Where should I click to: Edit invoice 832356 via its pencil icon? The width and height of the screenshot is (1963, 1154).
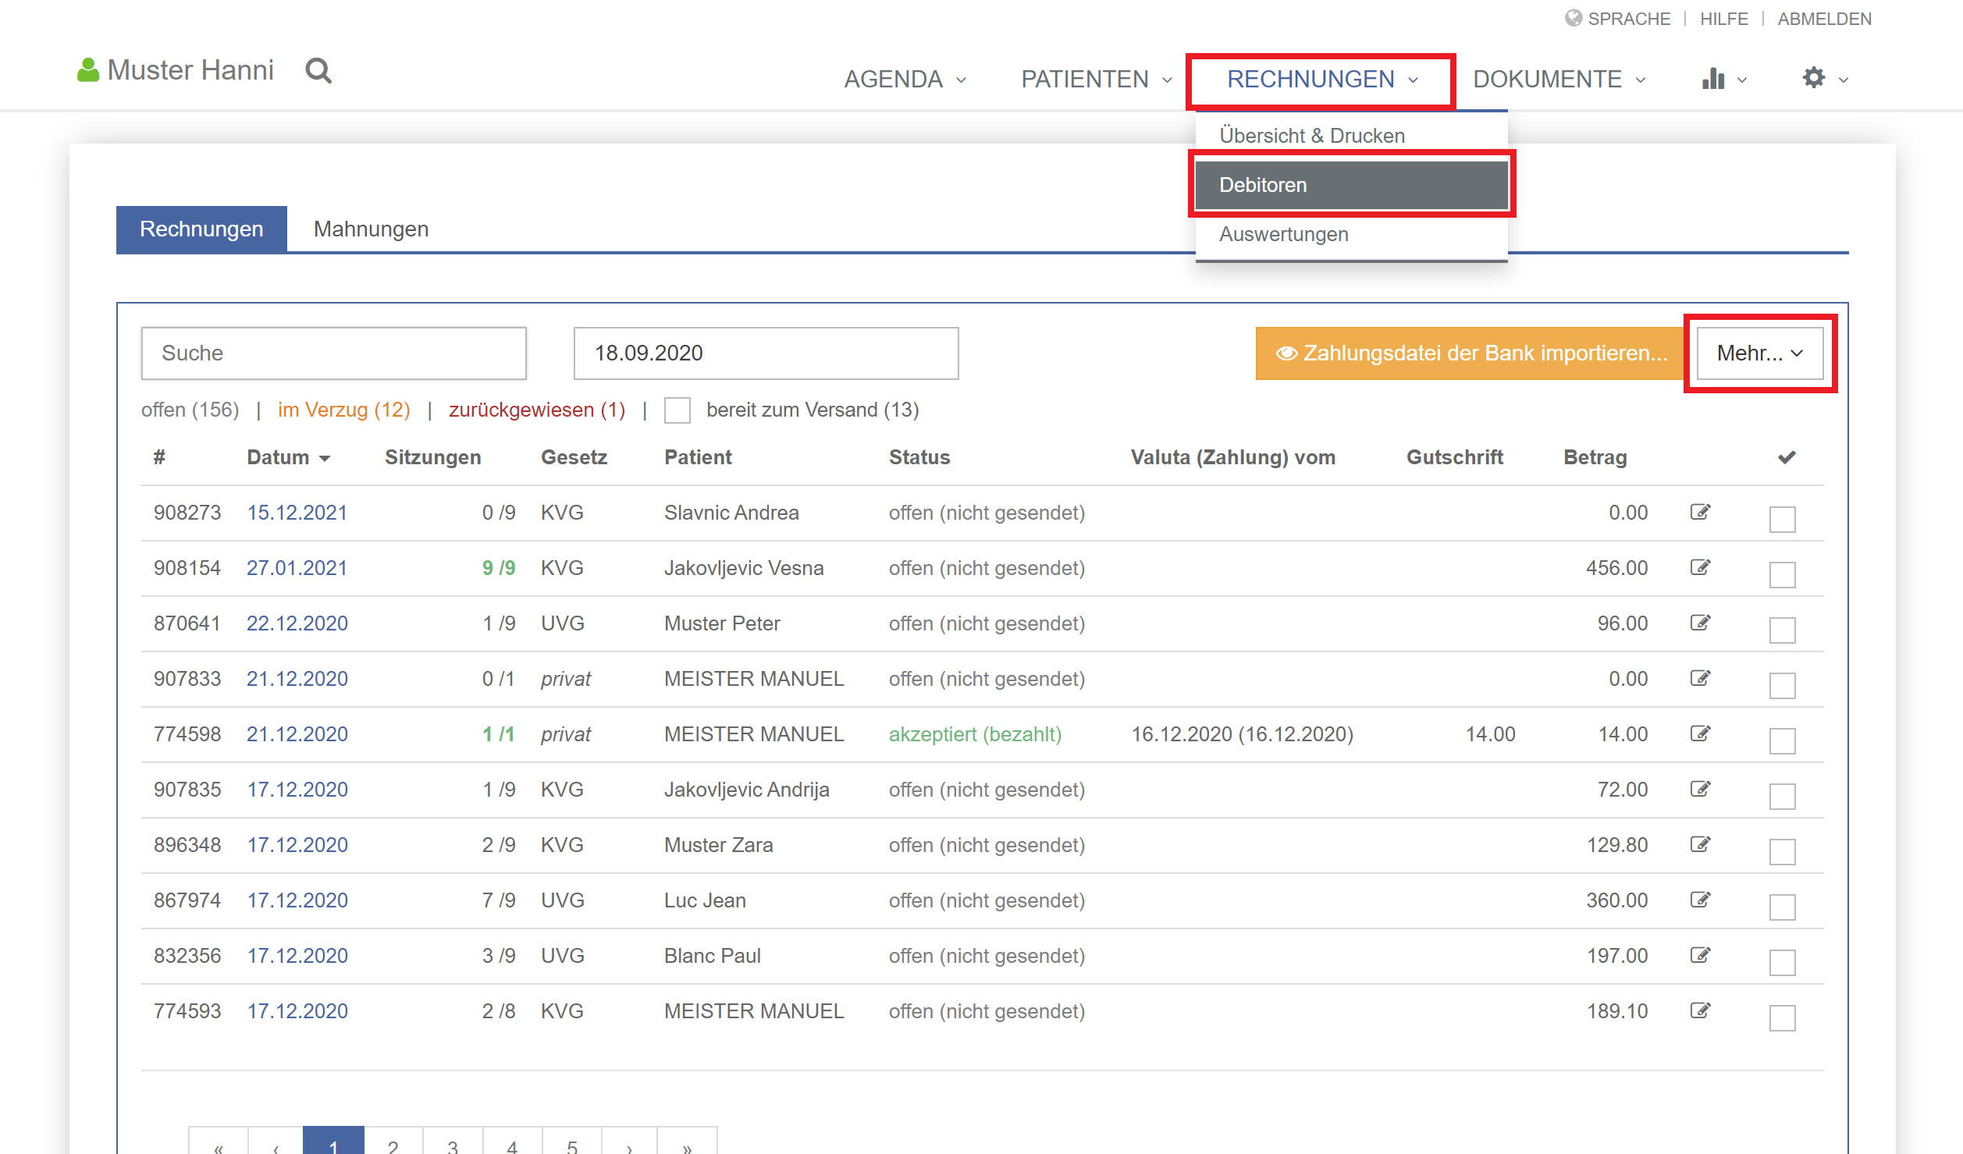(1700, 955)
